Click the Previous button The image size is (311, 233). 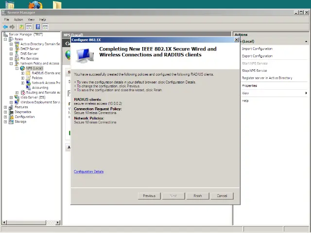(149, 196)
